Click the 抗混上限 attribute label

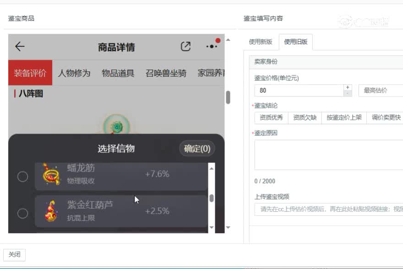tap(81, 218)
